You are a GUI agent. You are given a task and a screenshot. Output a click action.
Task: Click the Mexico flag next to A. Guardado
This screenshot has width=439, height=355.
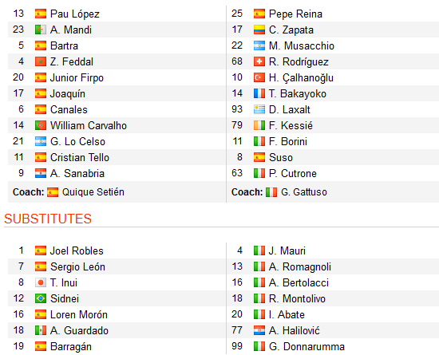point(41,330)
